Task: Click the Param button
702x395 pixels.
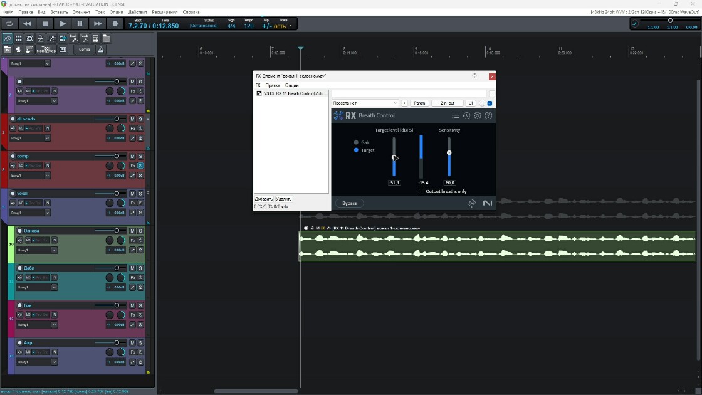Action: click(x=419, y=103)
